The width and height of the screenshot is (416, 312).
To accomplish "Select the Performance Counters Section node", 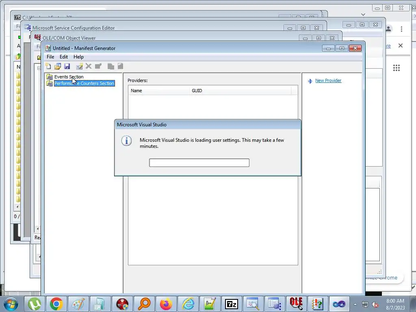I will coord(84,83).
